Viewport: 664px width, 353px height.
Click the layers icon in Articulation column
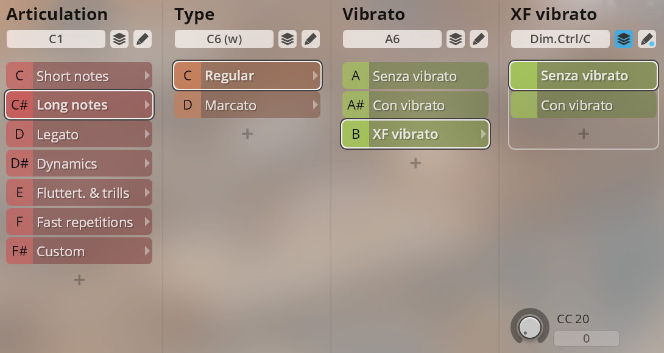click(x=119, y=40)
